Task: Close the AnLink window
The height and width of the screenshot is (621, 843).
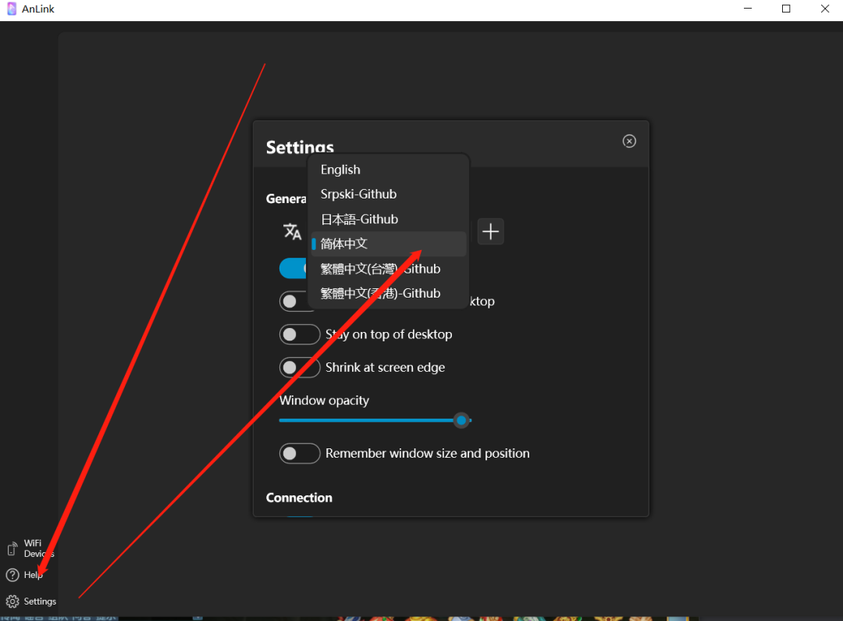Action: [825, 9]
